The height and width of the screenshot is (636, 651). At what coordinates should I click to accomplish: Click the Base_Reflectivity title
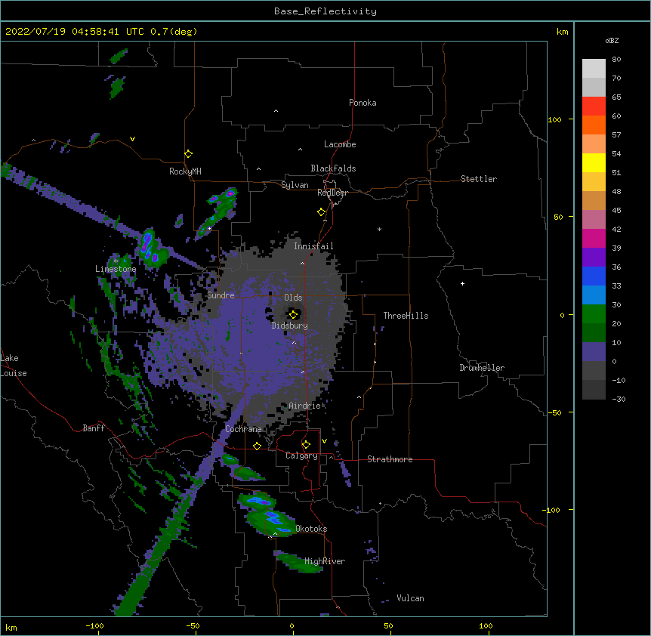click(325, 11)
